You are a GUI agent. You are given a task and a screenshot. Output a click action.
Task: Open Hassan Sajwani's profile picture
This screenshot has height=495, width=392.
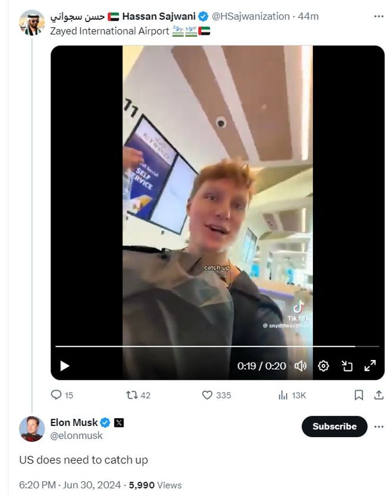32,22
